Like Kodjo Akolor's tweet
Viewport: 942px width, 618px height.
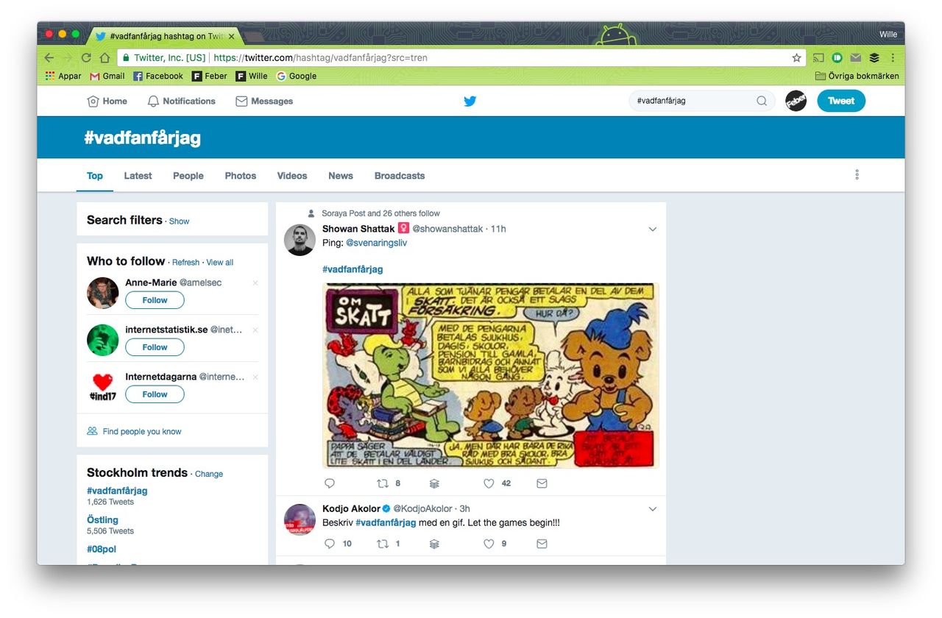488,544
